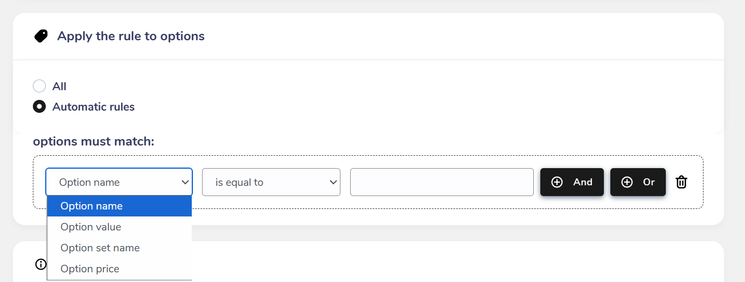Click the 'Automatic rules' label text
The image size is (745, 282).
93,107
